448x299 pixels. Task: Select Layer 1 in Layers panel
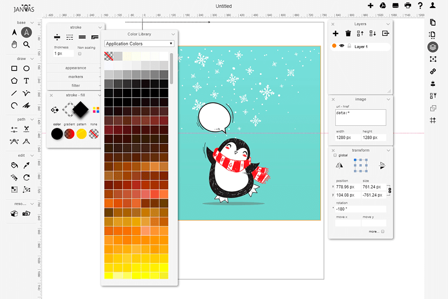pyautogui.click(x=360, y=47)
